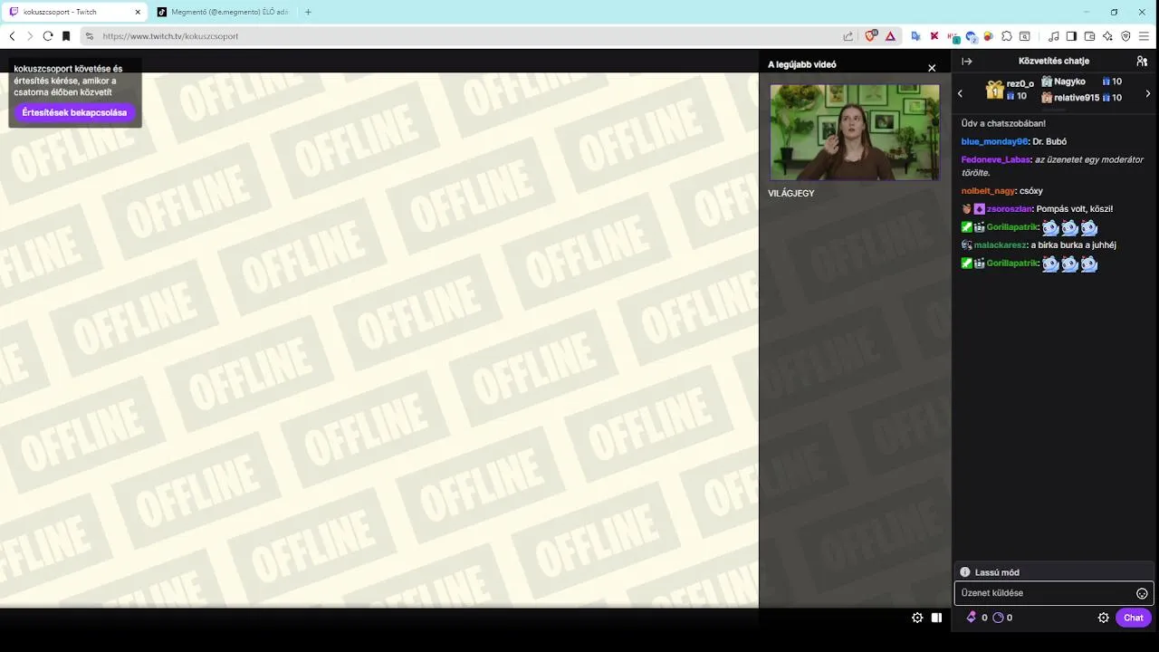The width and height of the screenshot is (1159, 652).
Task: Toggle theatre mode player icon
Action: click(937, 618)
